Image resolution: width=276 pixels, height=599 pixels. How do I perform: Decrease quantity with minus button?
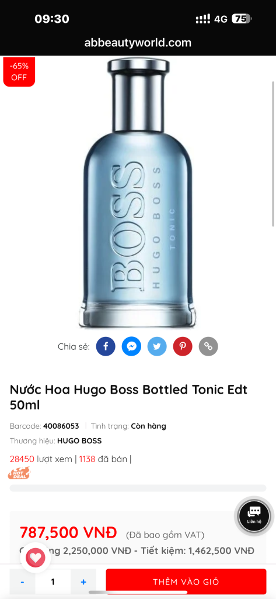(x=23, y=582)
